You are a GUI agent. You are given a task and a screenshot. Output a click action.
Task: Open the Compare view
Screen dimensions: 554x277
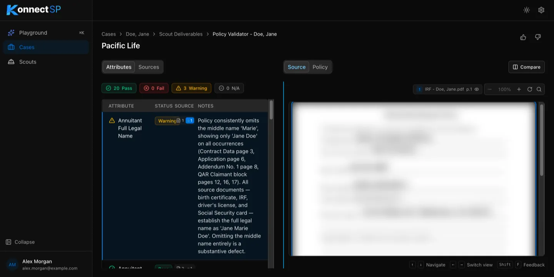[526, 67]
